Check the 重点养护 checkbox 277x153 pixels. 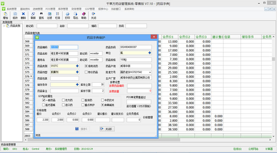83,105
